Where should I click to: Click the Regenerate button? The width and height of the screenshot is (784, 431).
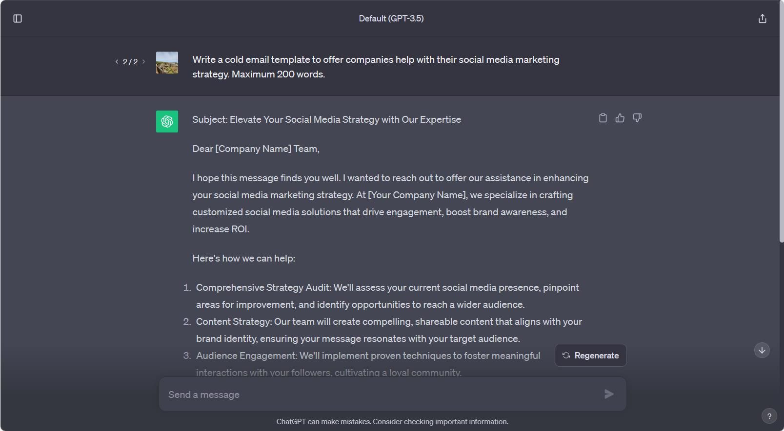(590, 355)
